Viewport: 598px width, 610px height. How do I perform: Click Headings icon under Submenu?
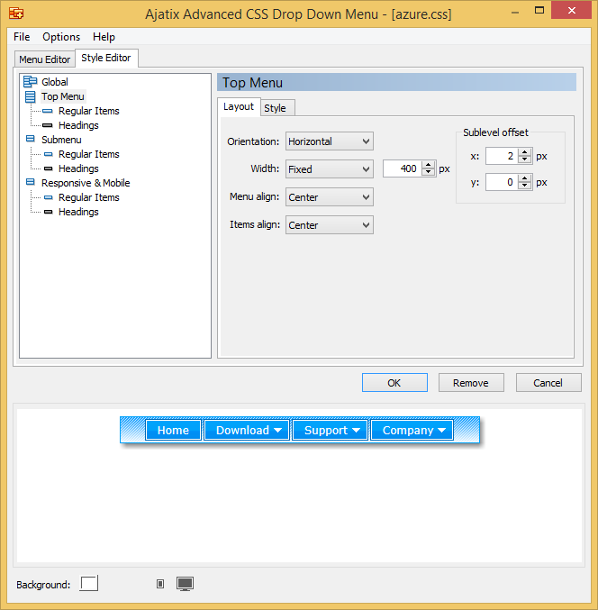click(49, 168)
